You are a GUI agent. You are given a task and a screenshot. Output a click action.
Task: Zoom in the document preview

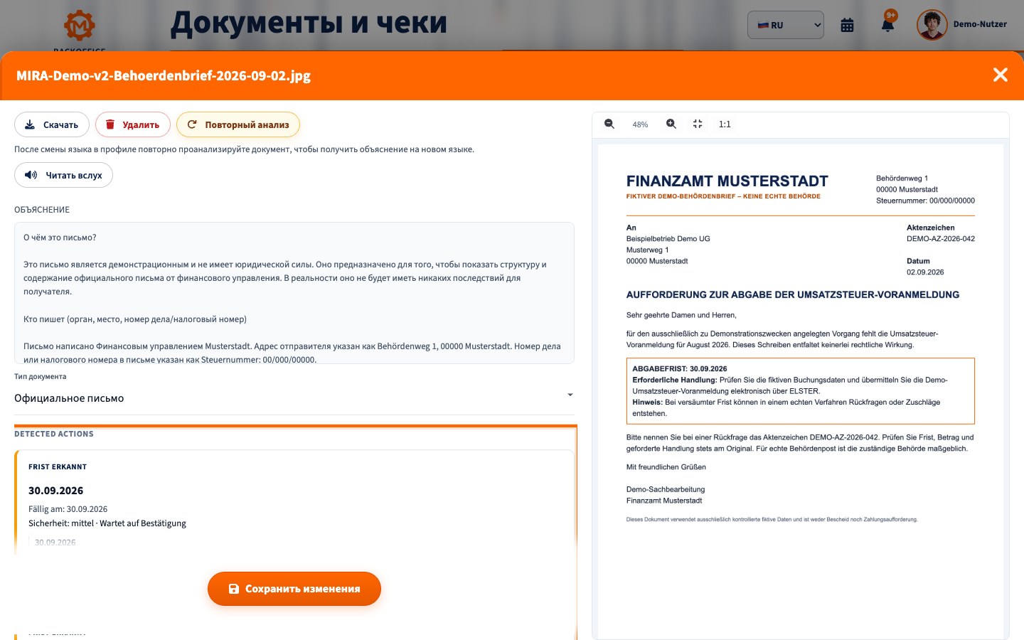pos(671,124)
